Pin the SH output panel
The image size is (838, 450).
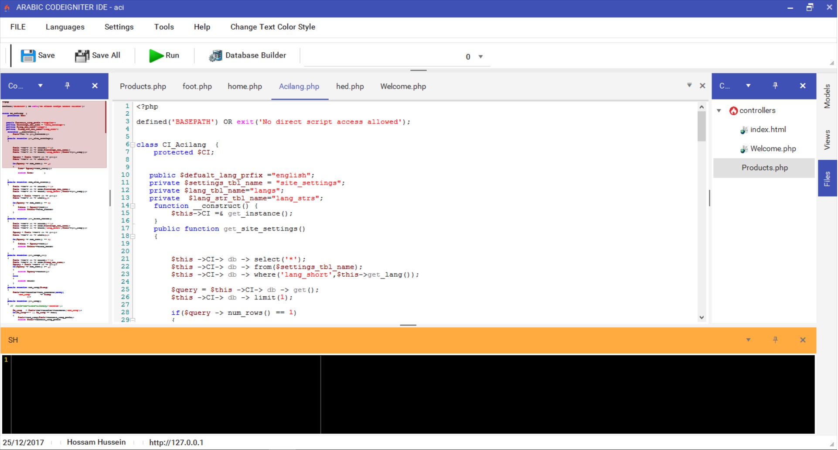click(x=775, y=340)
